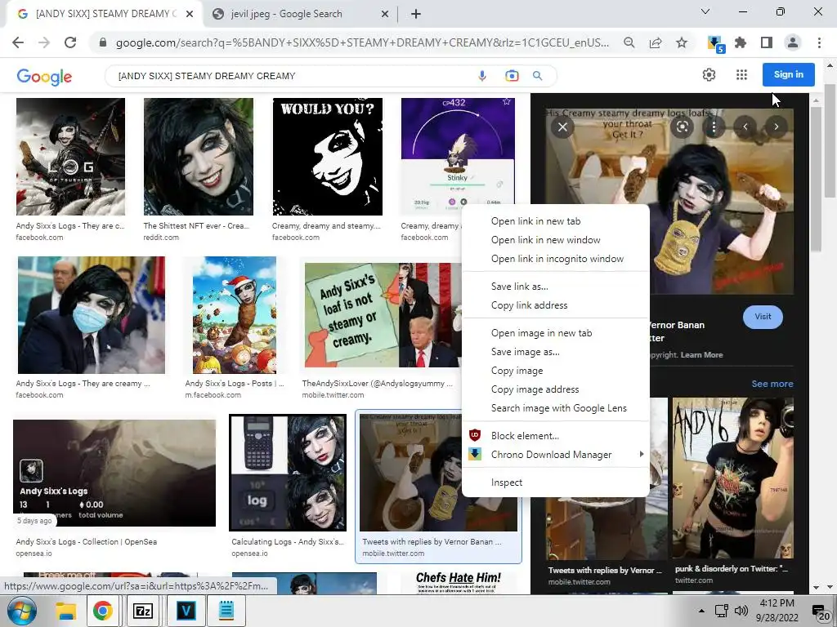The width and height of the screenshot is (837, 627).
Task: Open the Extensions puzzle-piece menu
Action: 741,42
